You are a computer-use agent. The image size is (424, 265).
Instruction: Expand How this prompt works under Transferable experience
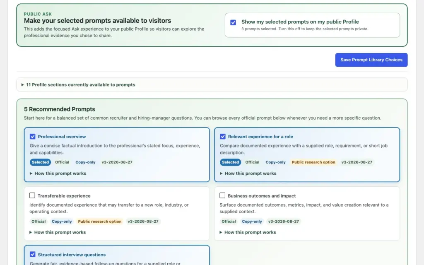58,232
